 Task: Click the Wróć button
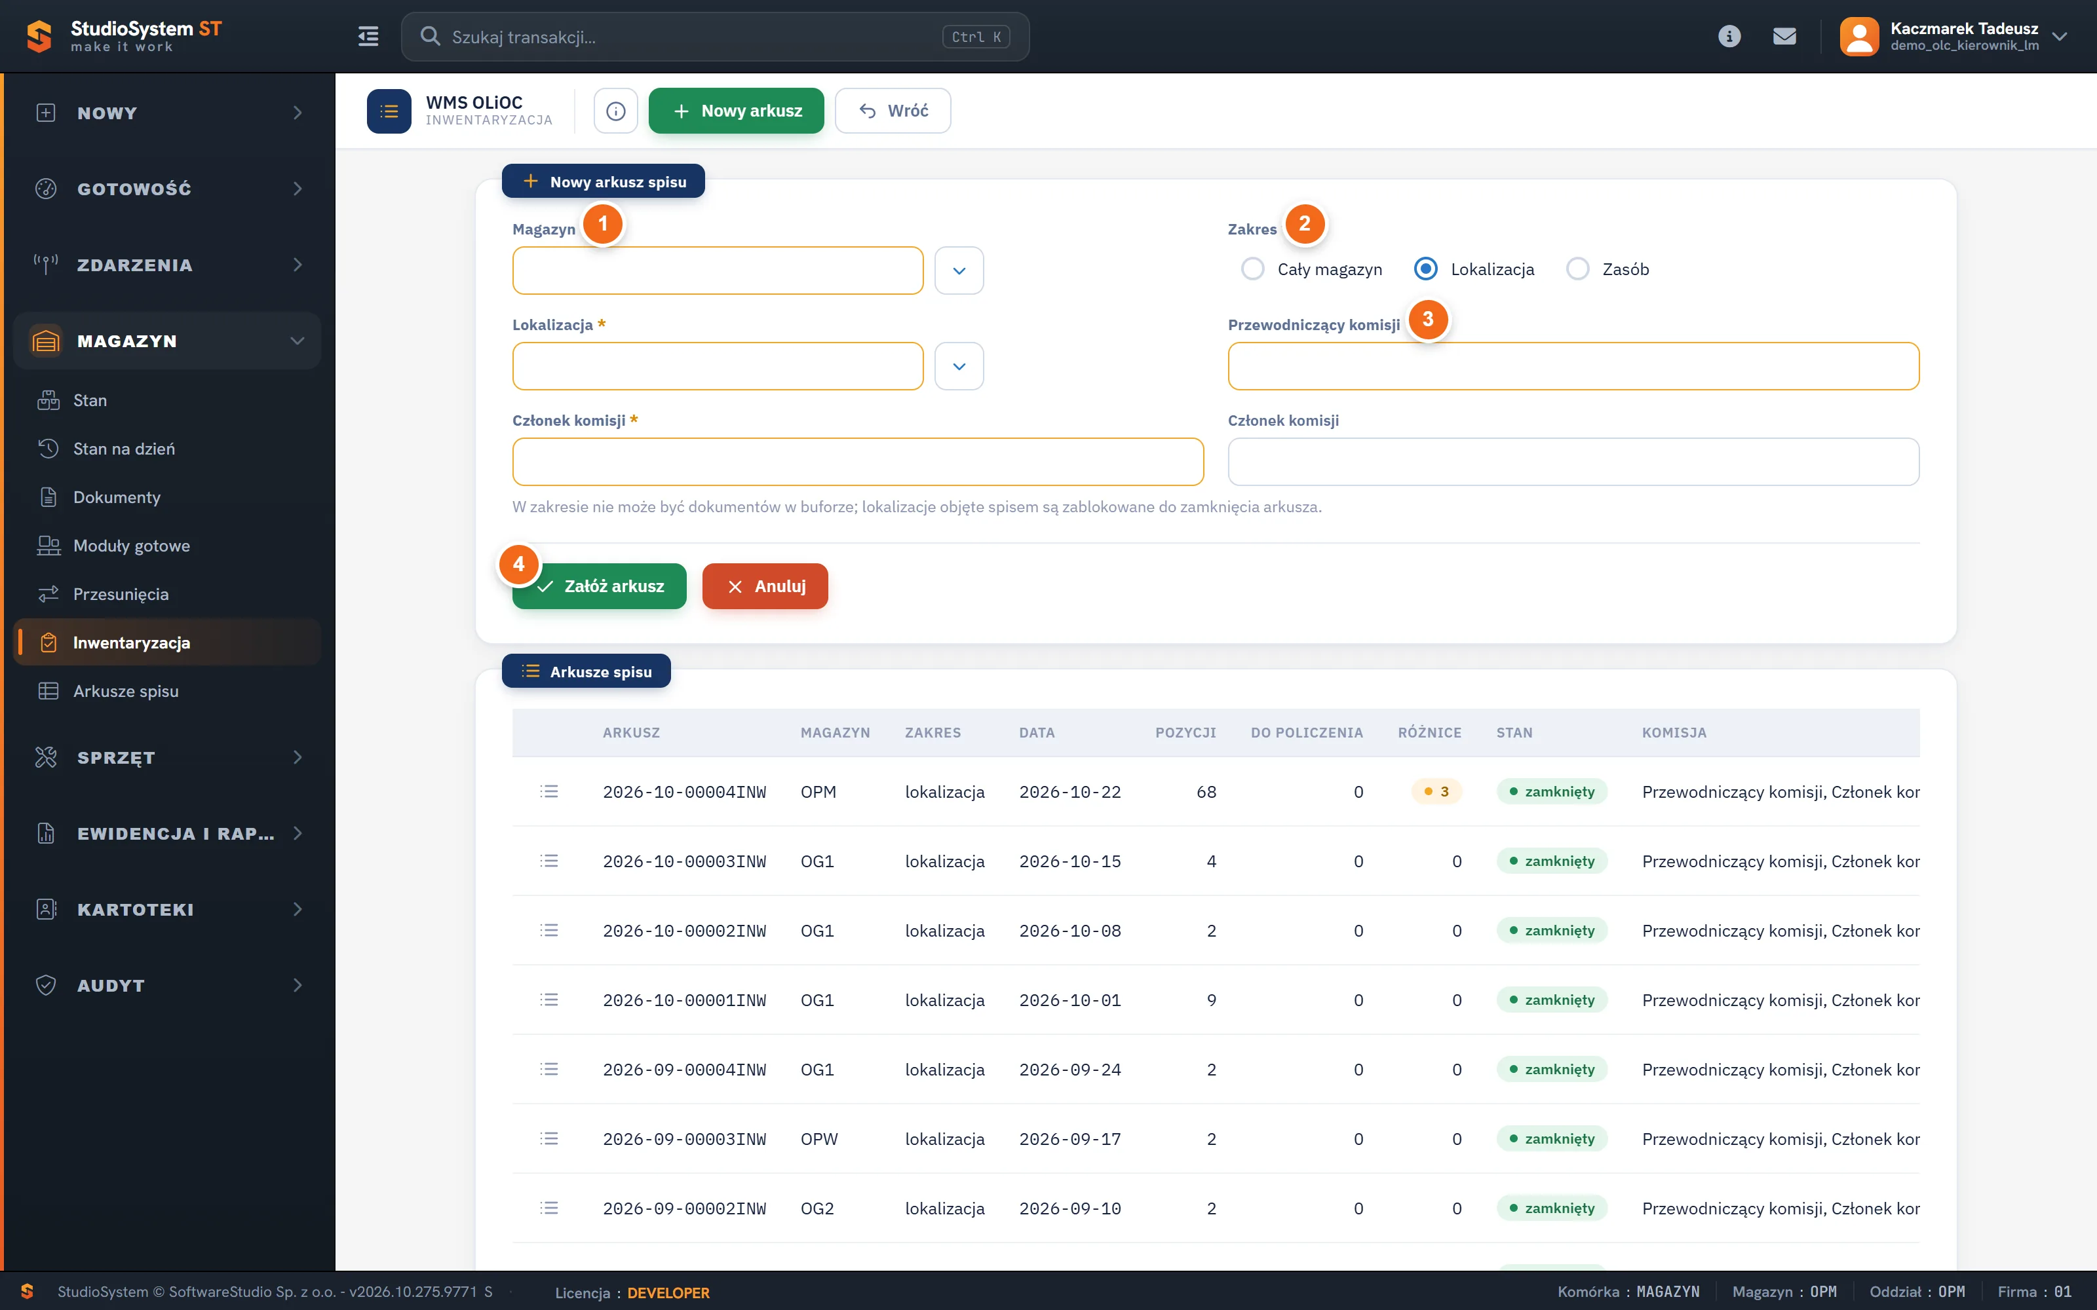click(x=893, y=111)
